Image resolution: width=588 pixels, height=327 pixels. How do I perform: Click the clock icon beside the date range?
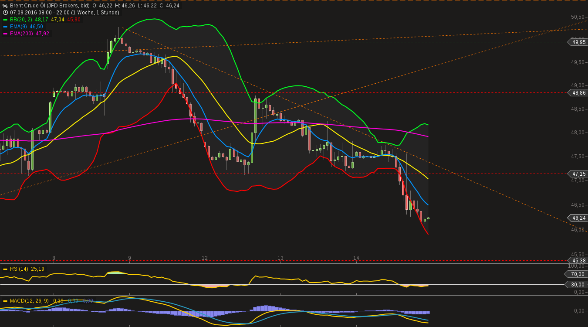pos(5,13)
